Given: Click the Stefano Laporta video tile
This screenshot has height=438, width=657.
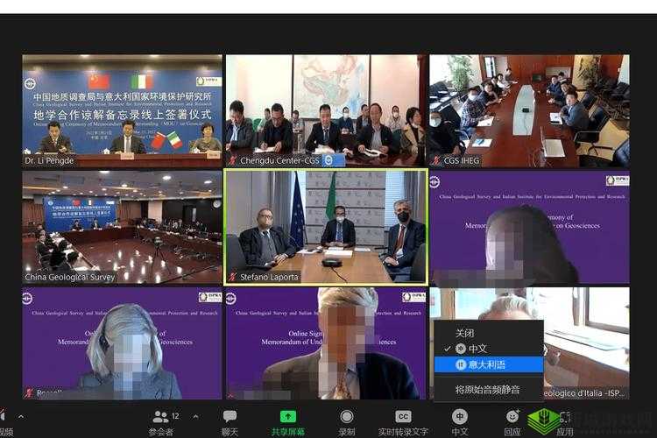Looking at the screenshot, I should [x=326, y=226].
